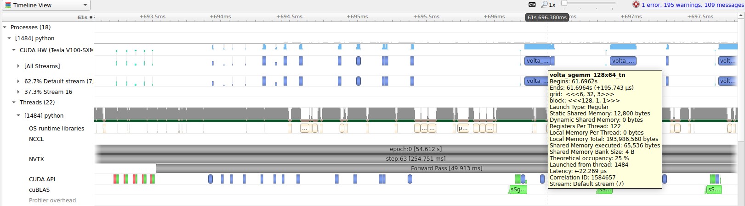Click the red error status icon
Image resolution: width=745 pixels, height=206 pixels.
[636, 5]
